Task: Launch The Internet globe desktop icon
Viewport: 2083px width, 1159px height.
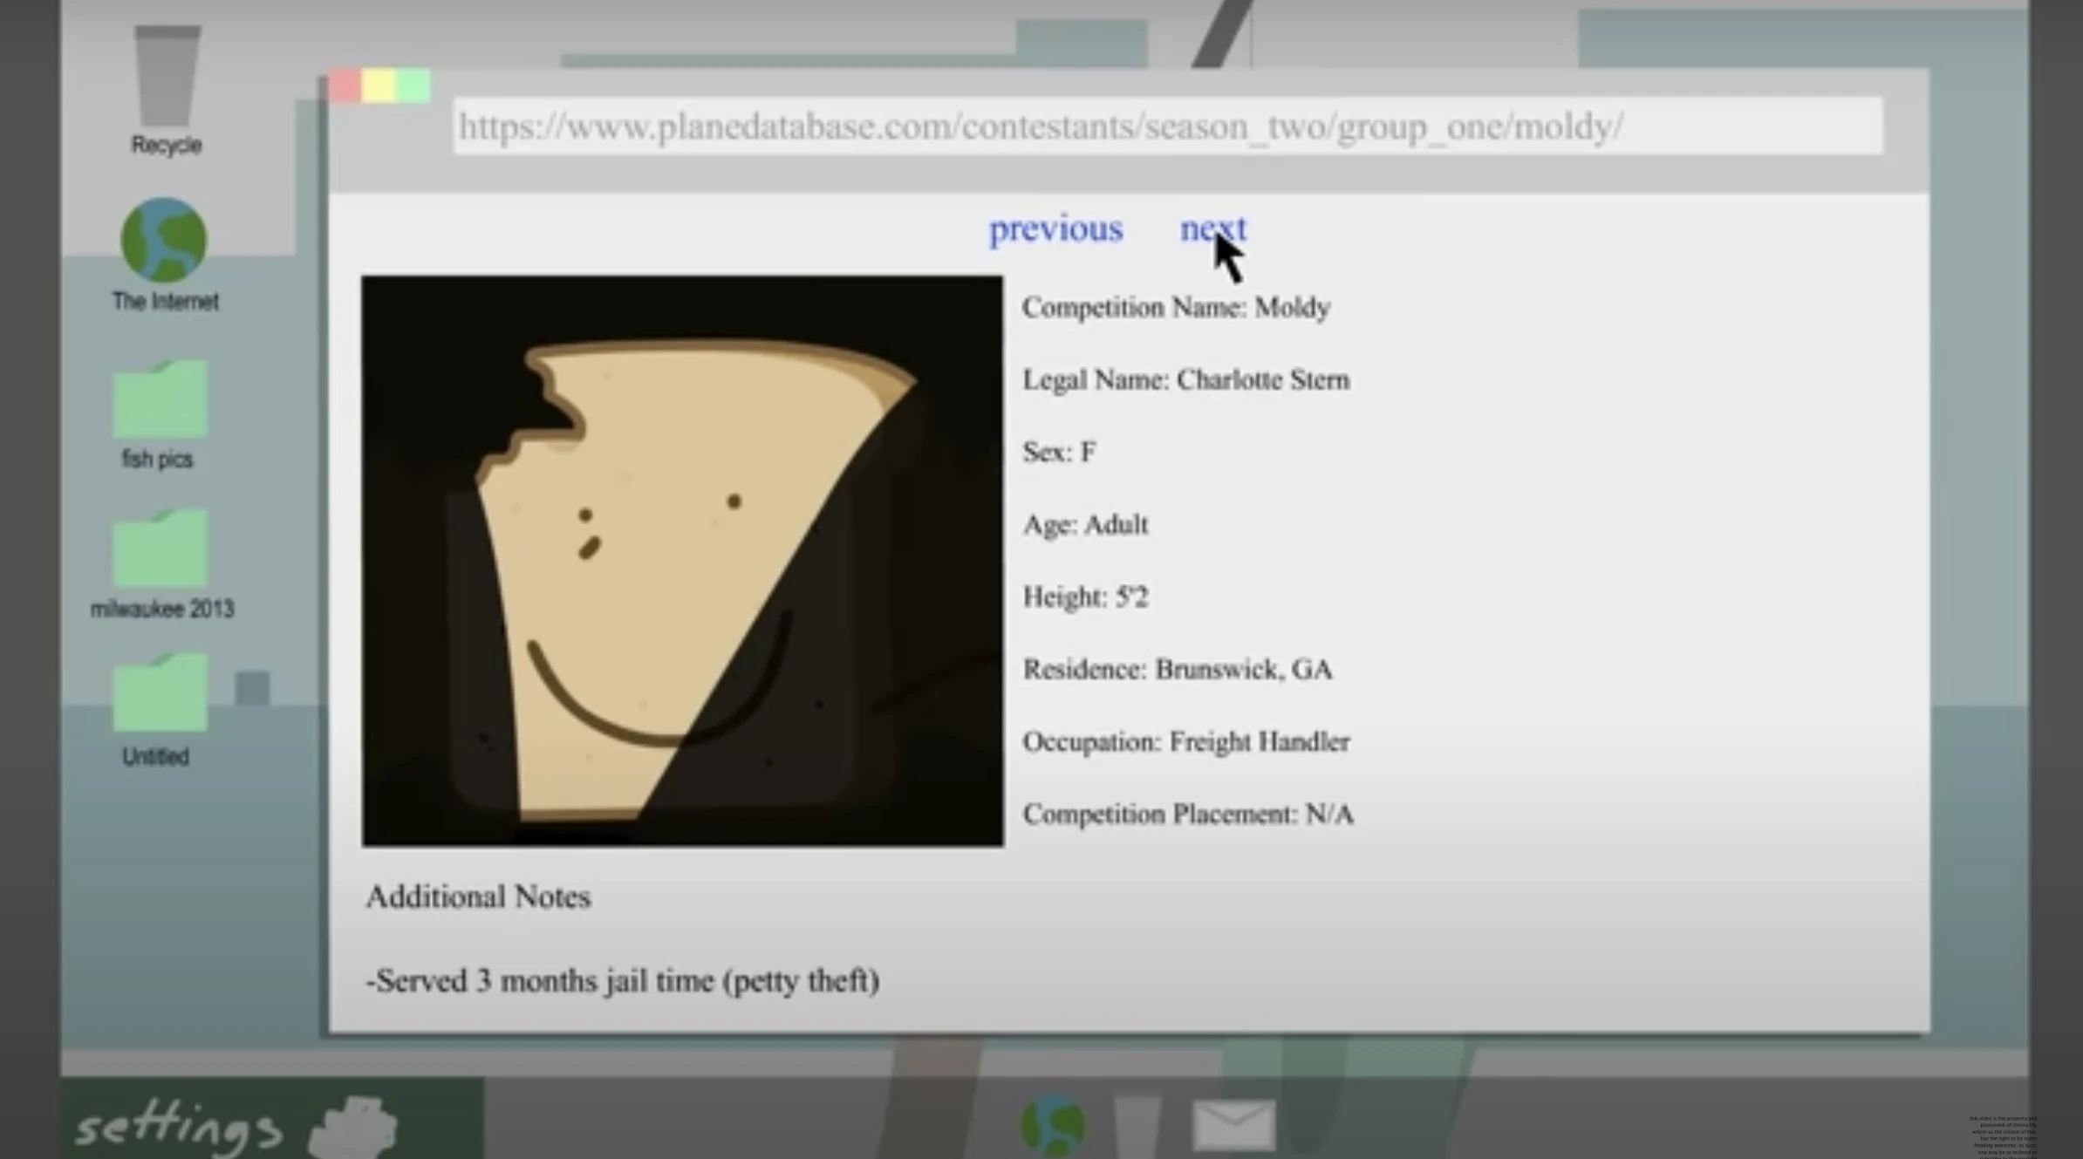Action: tap(164, 240)
